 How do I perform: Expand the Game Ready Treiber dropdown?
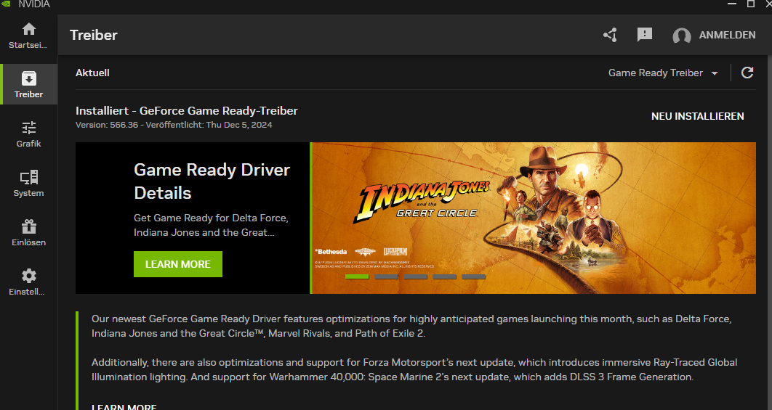tap(663, 73)
